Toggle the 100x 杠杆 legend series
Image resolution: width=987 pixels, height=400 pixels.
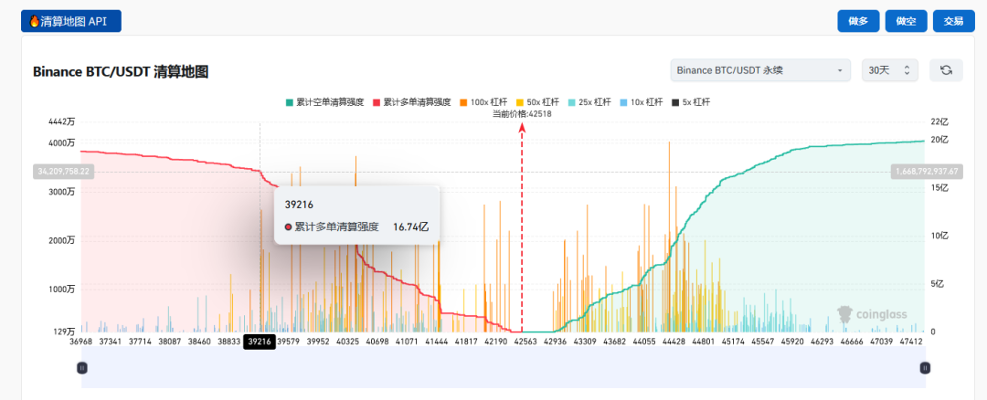pyautogui.click(x=484, y=102)
